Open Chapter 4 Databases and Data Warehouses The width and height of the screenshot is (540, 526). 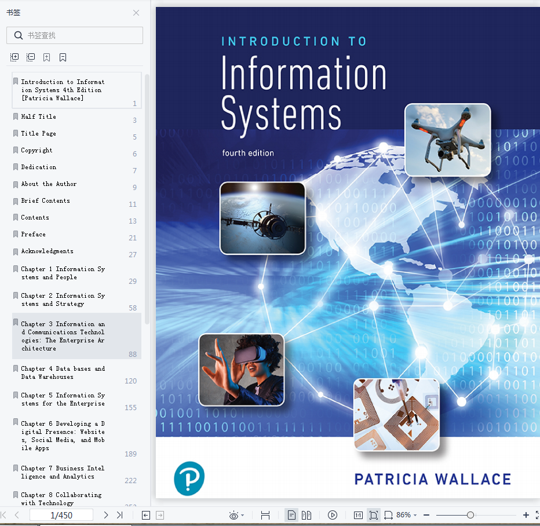[77, 374]
